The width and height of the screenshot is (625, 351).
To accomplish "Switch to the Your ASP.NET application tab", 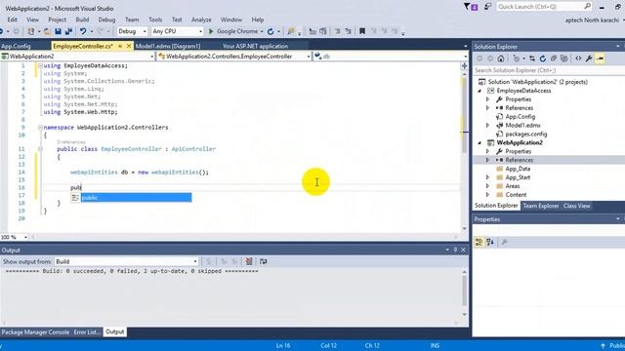I will pyautogui.click(x=255, y=46).
